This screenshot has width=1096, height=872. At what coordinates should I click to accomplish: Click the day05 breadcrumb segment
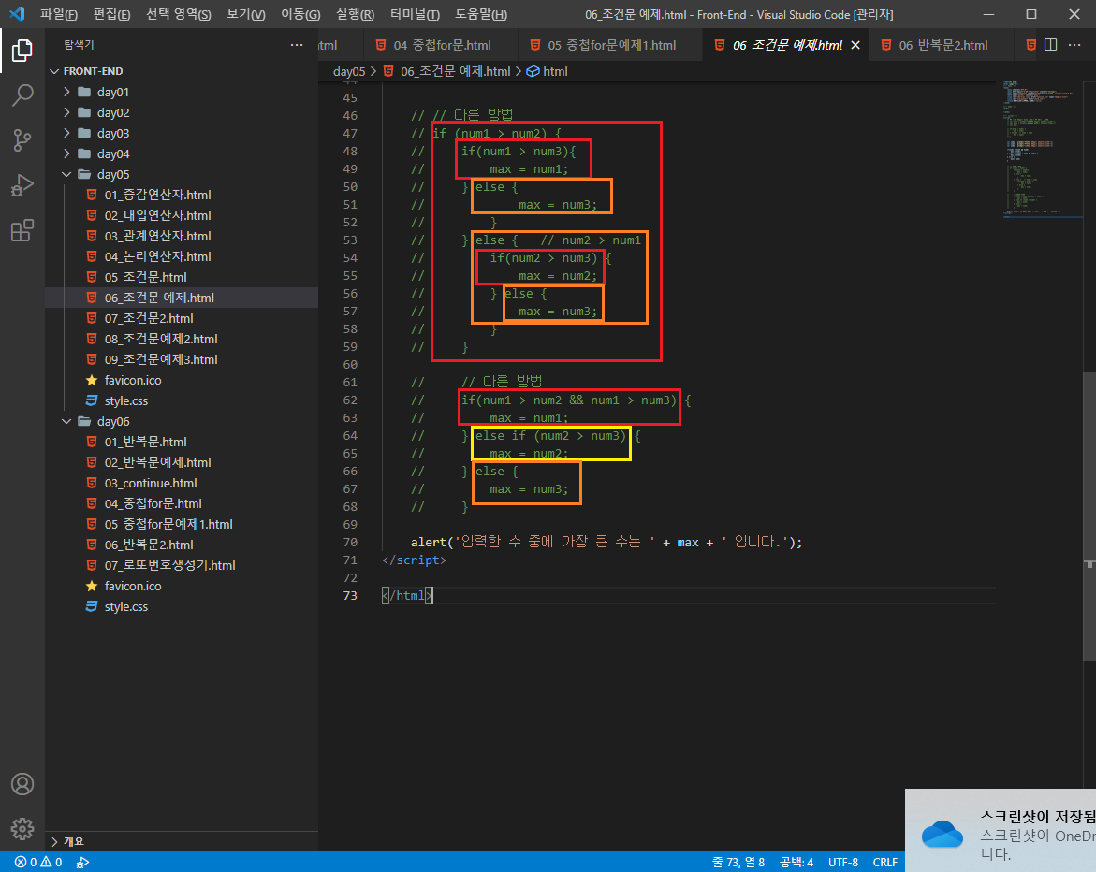point(349,71)
